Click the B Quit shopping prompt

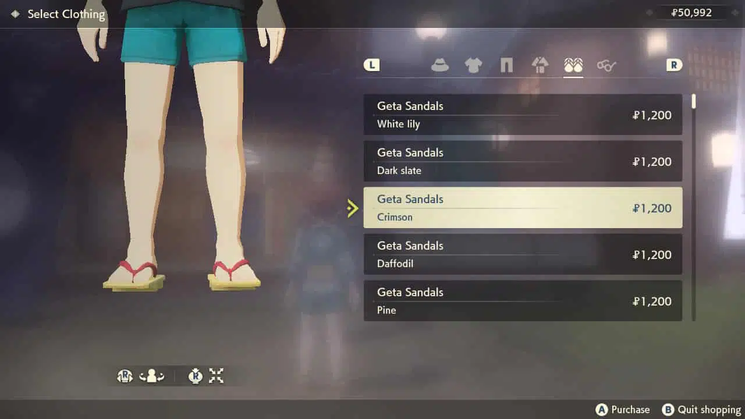pos(702,410)
